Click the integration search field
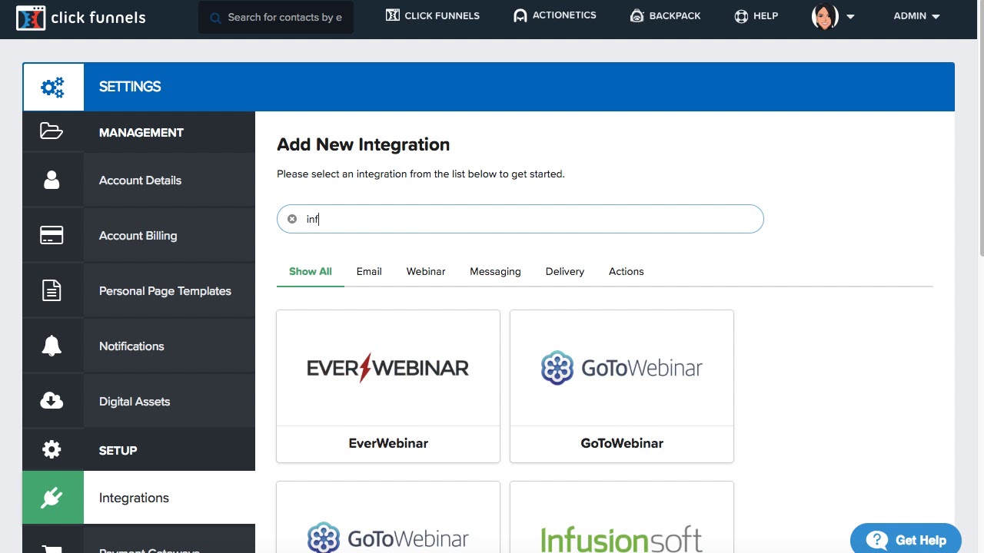The width and height of the screenshot is (984, 553). click(520, 219)
